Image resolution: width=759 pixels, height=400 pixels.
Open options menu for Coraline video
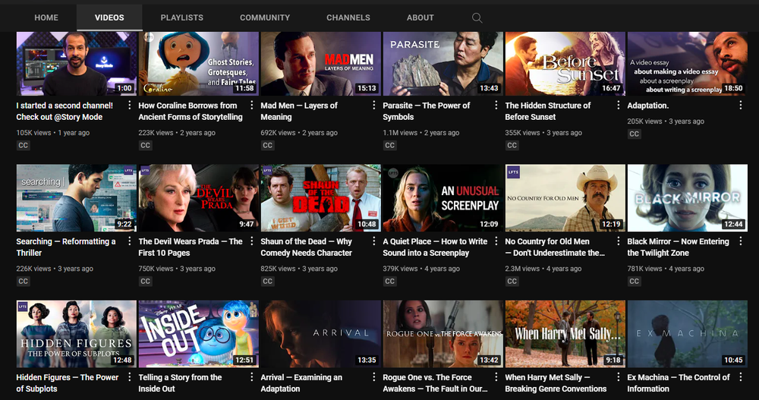[252, 105]
